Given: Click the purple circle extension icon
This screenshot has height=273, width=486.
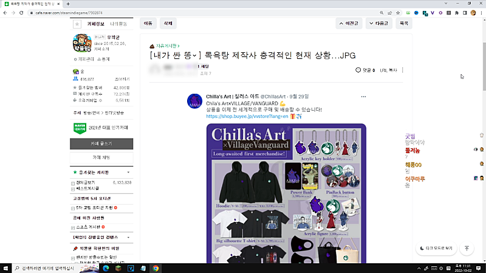Looking at the screenshot, I should (x=440, y=13).
